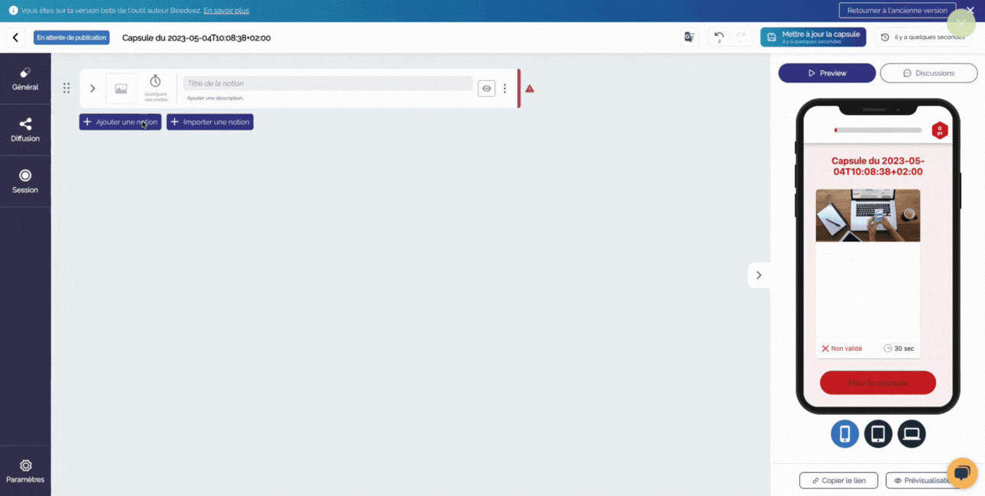Open the Diffusion sidebar section
Viewport: 985px width, 496px height.
tap(25, 130)
